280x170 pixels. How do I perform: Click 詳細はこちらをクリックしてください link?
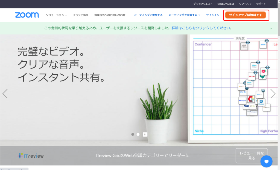tap(202, 28)
